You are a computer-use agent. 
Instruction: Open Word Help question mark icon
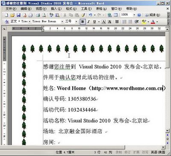(139, 15)
